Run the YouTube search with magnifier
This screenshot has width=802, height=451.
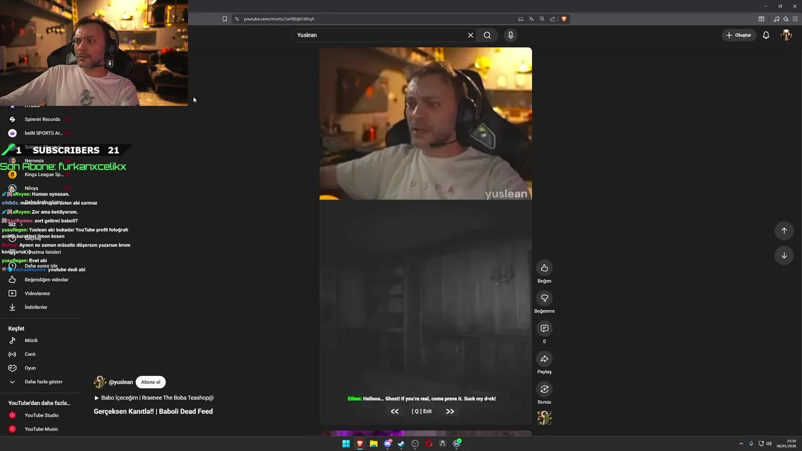click(487, 35)
